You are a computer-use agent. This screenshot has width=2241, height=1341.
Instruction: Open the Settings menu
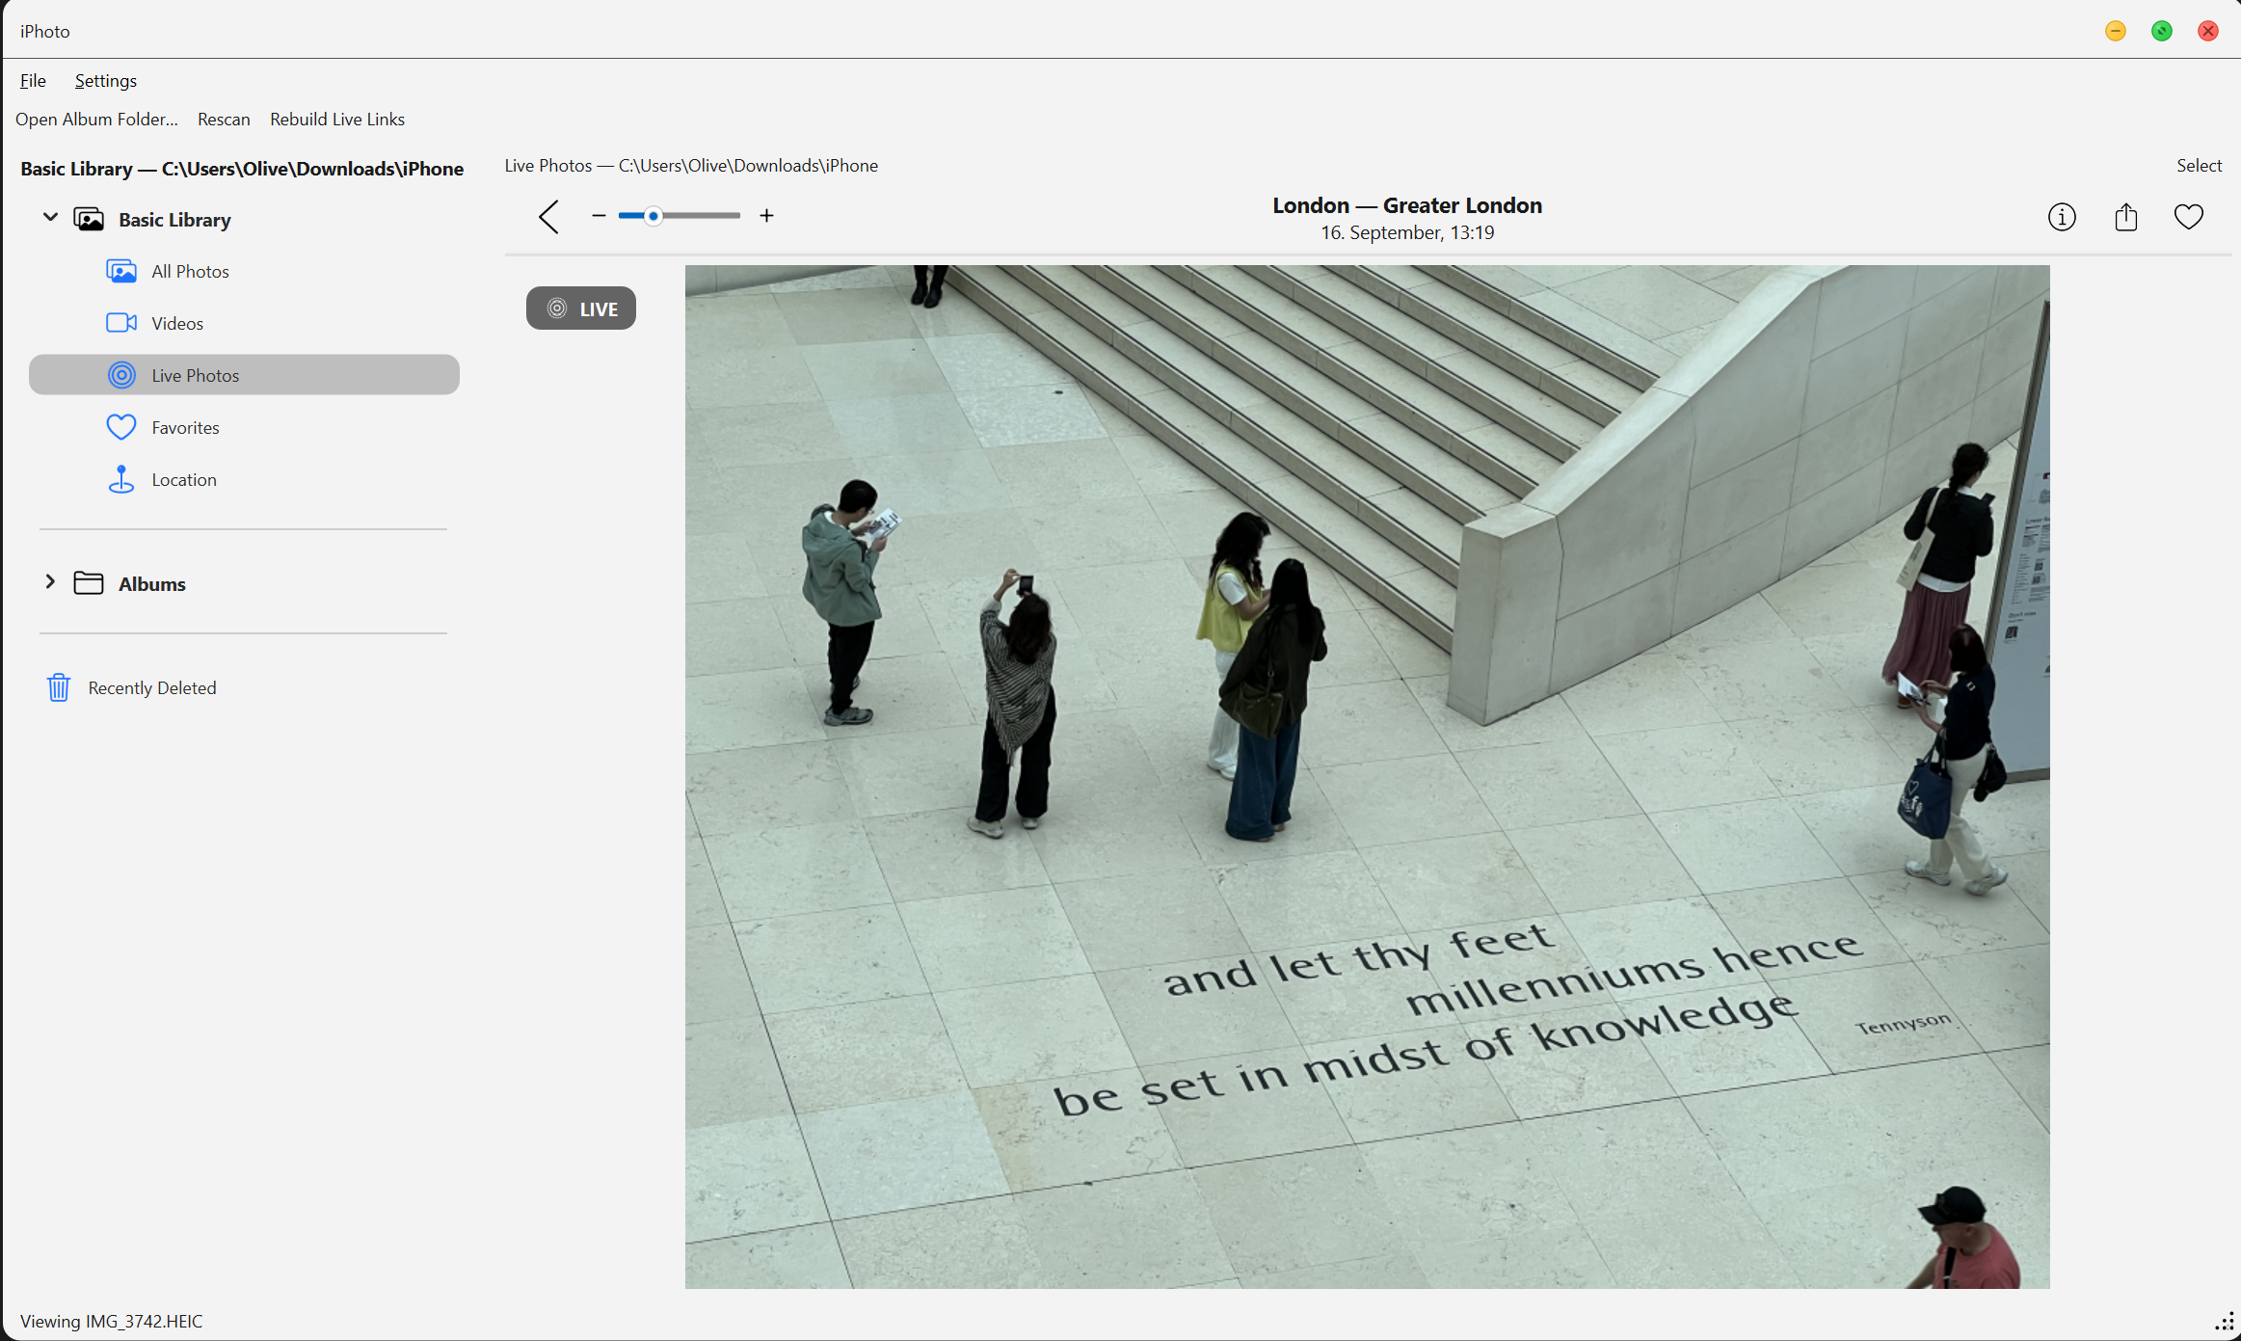(x=106, y=80)
